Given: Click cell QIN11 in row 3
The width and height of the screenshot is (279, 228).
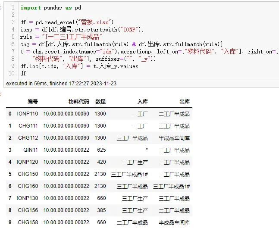Looking at the screenshot, I should click(31, 150).
